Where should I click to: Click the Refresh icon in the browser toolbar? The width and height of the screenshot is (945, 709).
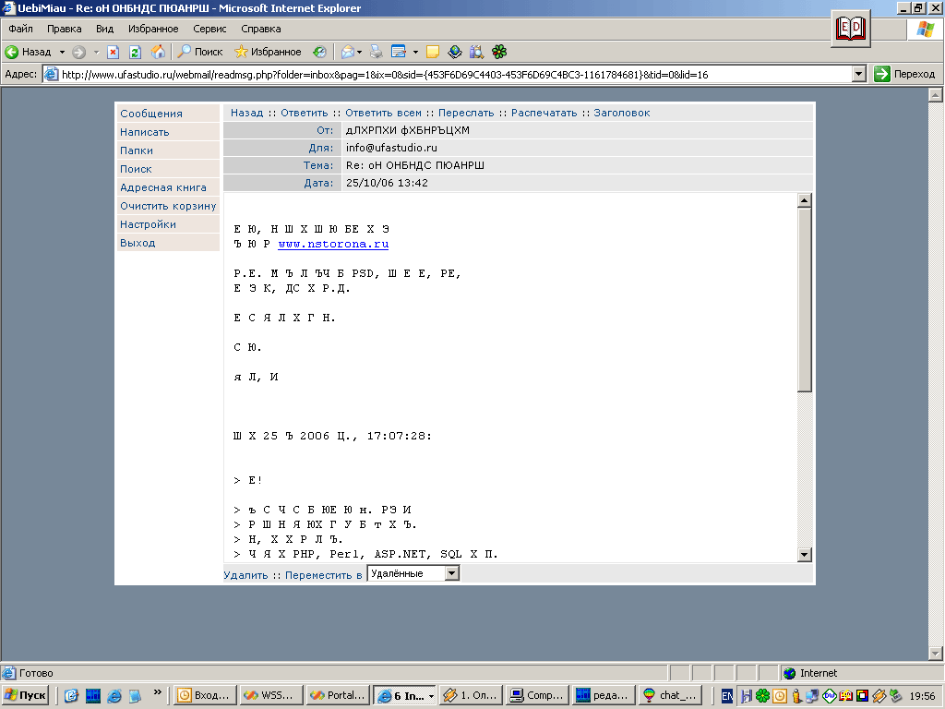click(x=136, y=51)
